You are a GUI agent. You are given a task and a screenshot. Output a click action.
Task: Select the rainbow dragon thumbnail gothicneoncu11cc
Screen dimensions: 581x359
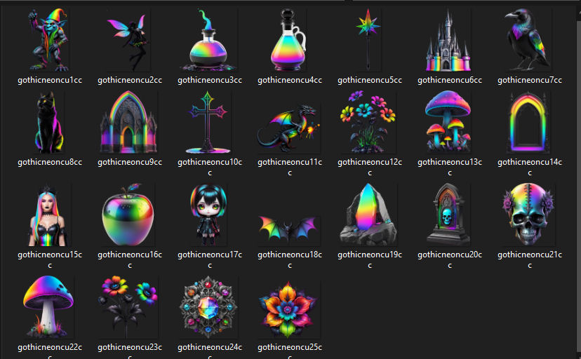click(x=288, y=128)
